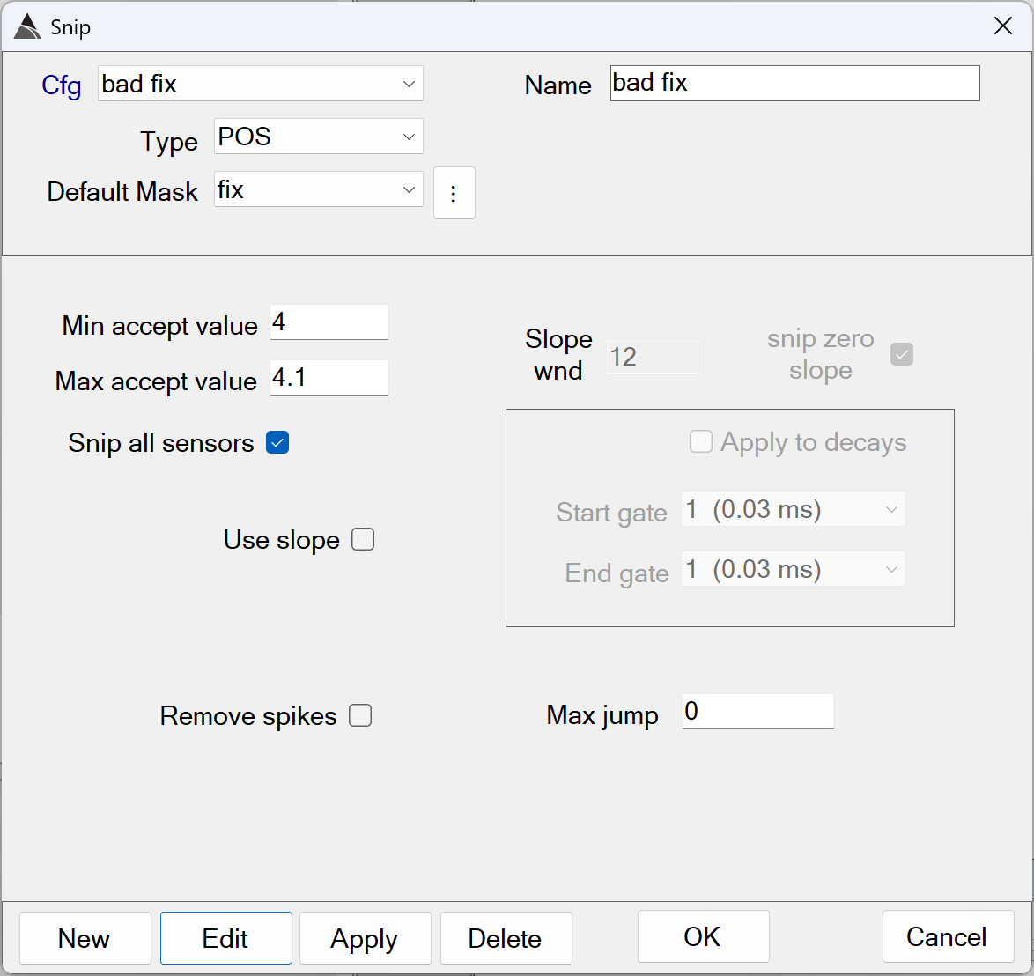Image resolution: width=1034 pixels, height=976 pixels.
Task: Click the Min accept value field
Action: click(329, 322)
